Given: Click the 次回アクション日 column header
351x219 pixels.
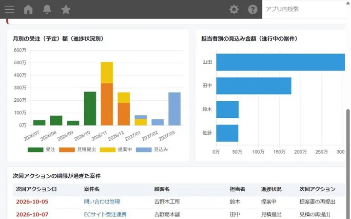Looking at the screenshot, I should [x=36, y=189].
